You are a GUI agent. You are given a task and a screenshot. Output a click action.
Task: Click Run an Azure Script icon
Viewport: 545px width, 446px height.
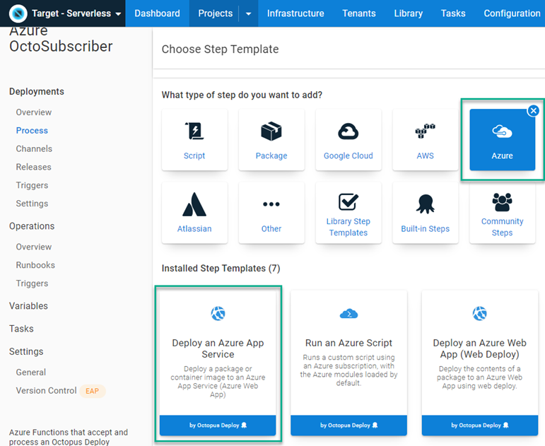(348, 314)
